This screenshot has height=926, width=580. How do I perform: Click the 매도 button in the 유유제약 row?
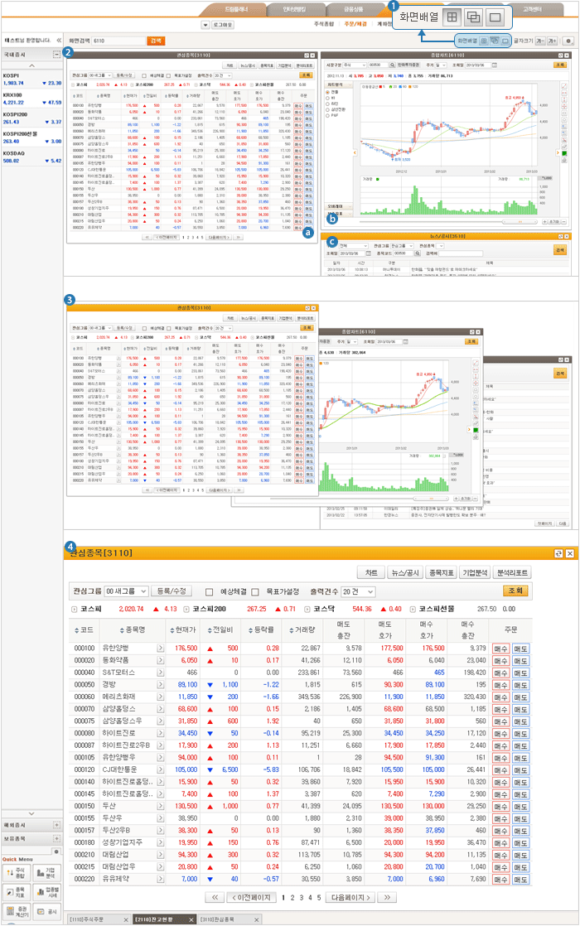[x=520, y=880]
